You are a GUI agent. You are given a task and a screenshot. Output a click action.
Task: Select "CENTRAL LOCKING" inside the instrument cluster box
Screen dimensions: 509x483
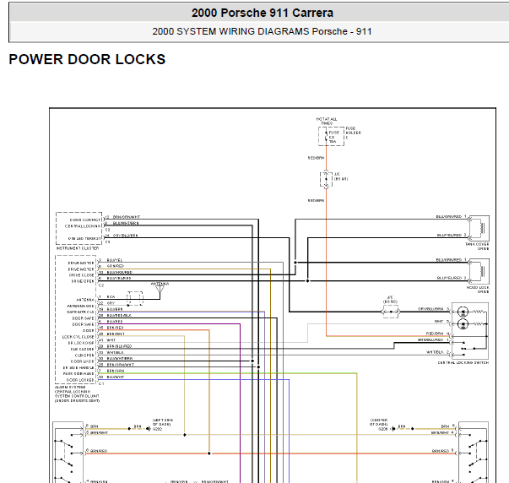point(83,226)
